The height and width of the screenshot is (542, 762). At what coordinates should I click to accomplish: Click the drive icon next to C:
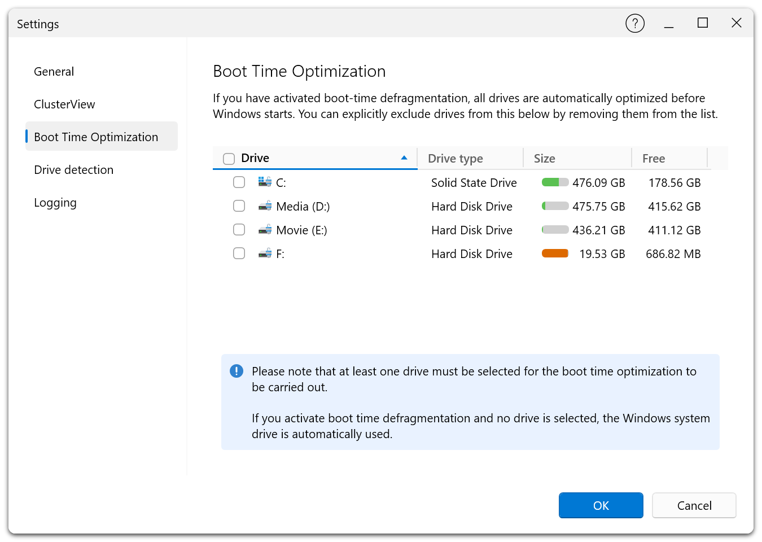click(x=264, y=182)
